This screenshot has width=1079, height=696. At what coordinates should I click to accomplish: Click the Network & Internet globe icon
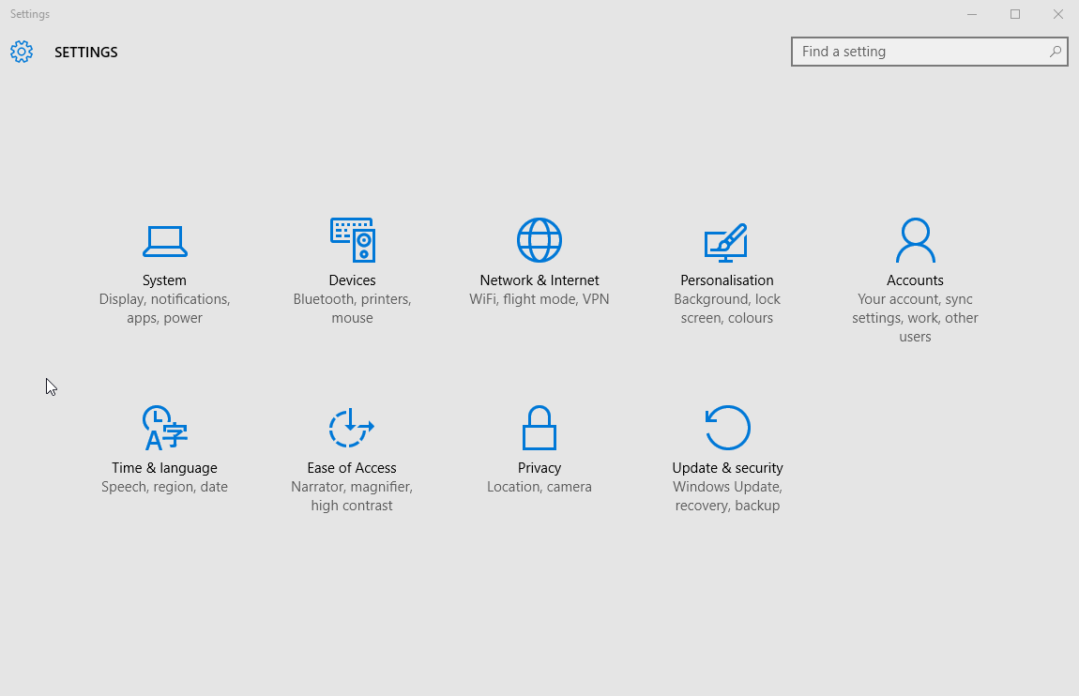[539, 240]
